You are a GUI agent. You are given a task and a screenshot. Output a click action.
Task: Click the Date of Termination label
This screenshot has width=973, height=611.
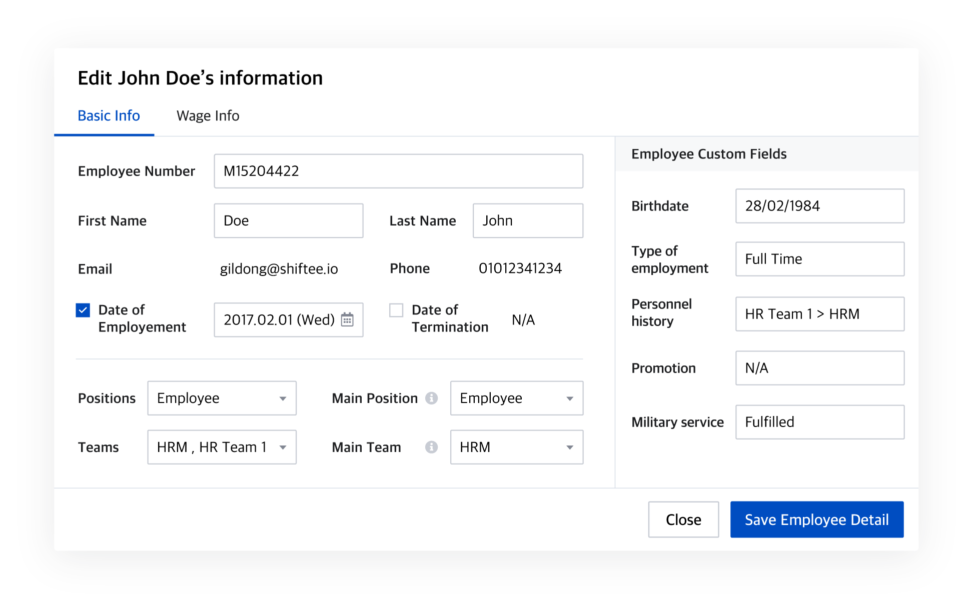[x=450, y=318]
